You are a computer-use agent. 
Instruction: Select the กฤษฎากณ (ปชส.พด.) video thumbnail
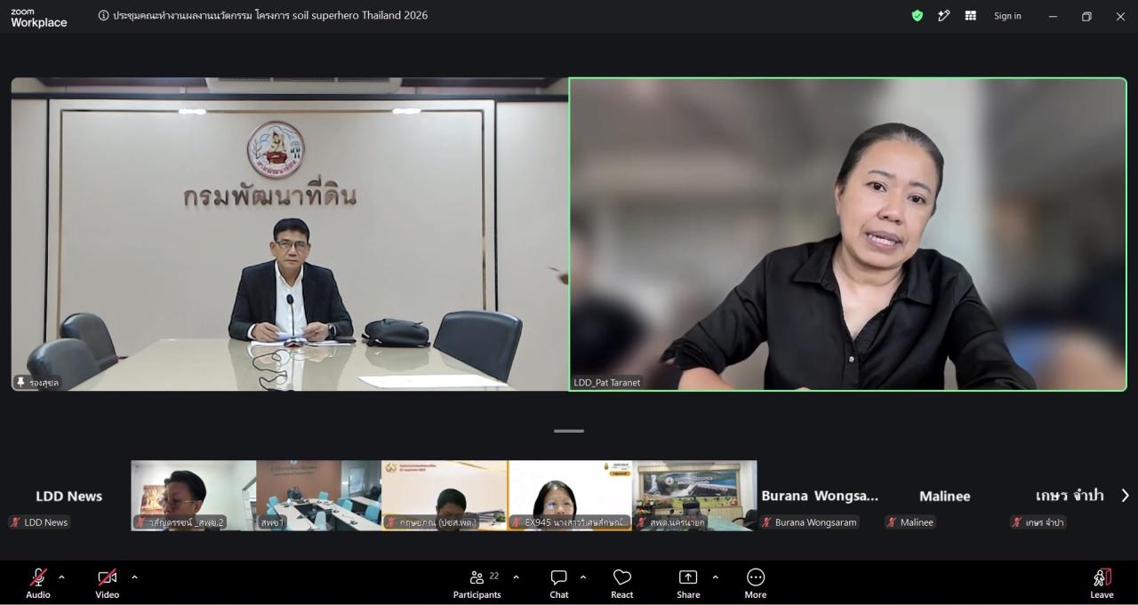[x=445, y=496]
